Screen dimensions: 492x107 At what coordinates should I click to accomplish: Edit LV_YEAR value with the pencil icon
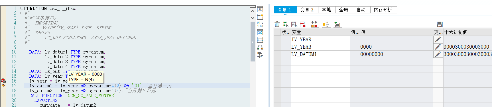pyautogui.click(x=438, y=47)
